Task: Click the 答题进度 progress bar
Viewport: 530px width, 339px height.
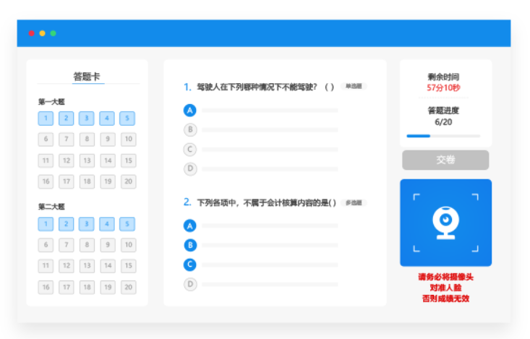Action: click(x=443, y=136)
